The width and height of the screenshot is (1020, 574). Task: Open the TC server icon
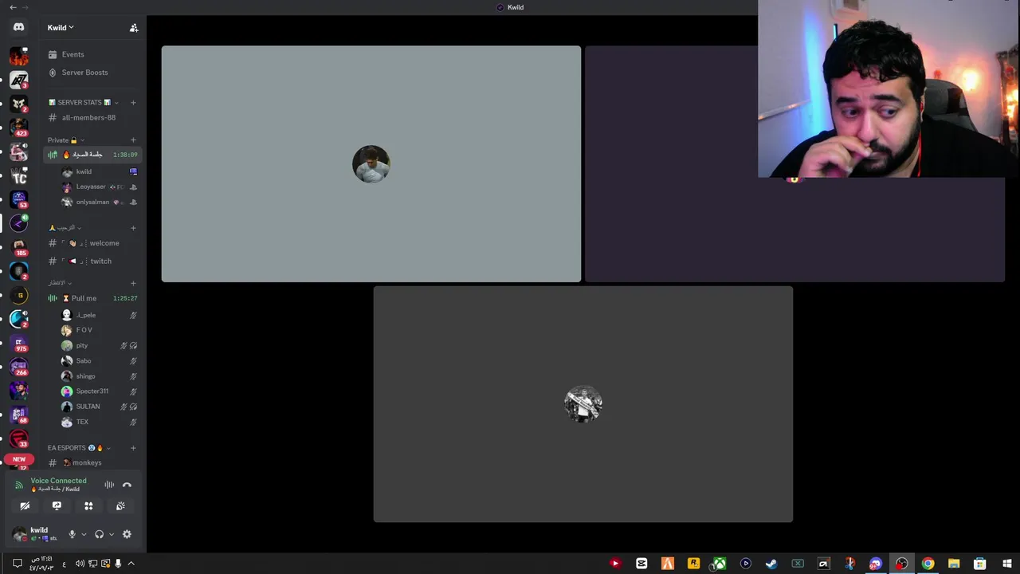coord(18,175)
